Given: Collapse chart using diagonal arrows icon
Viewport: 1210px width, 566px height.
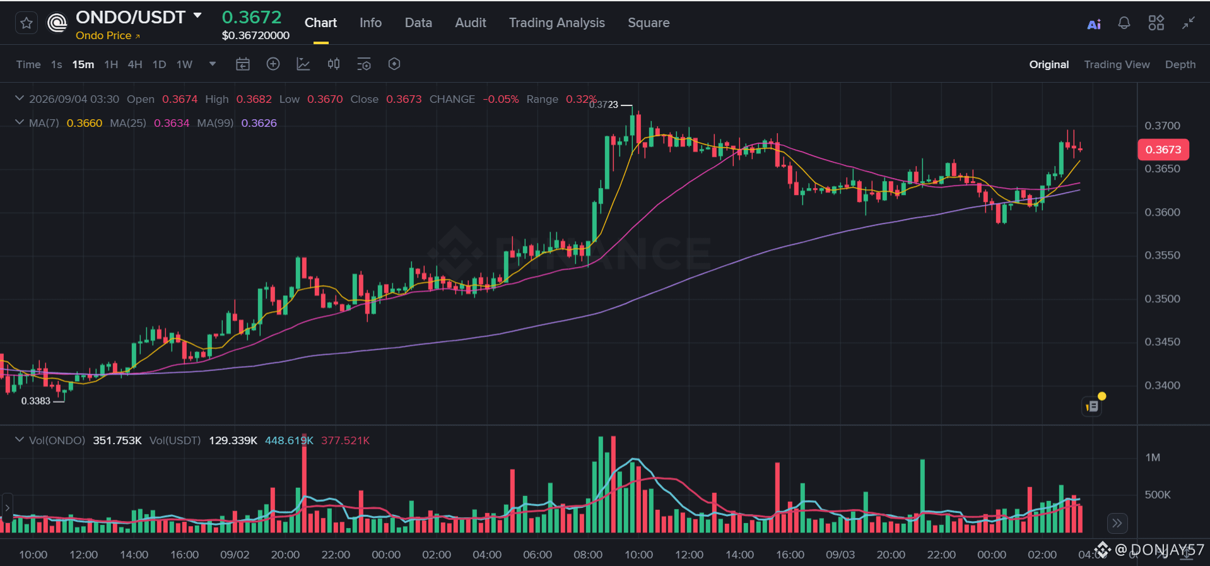Looking at the screenshot, I should pos(1189,23).
